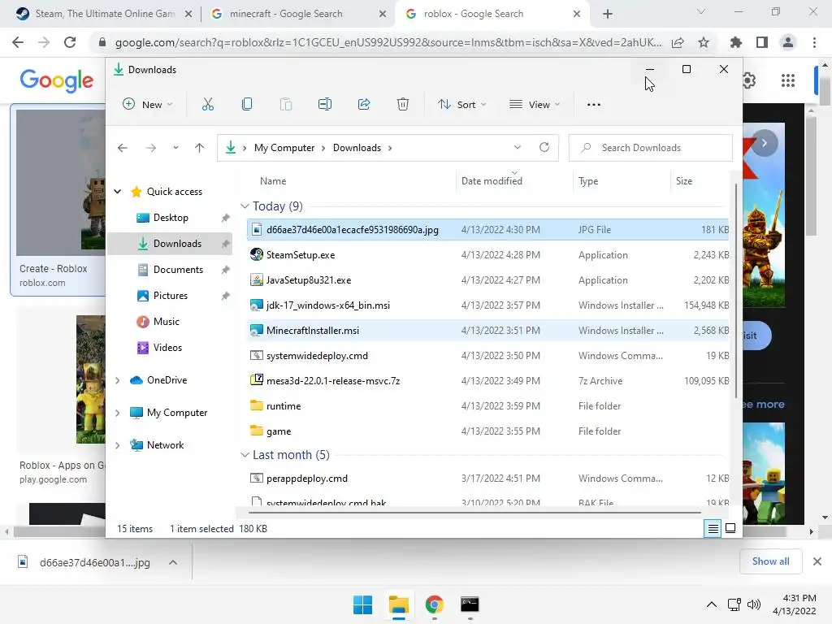Click the Share icon in Explorer toolbar
This screenshot has height=624, width=832.
point(364,105)
